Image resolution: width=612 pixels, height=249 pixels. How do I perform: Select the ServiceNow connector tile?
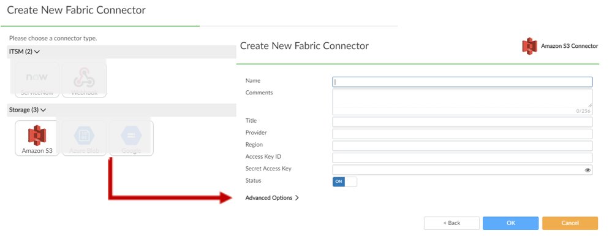coord(37,80)
